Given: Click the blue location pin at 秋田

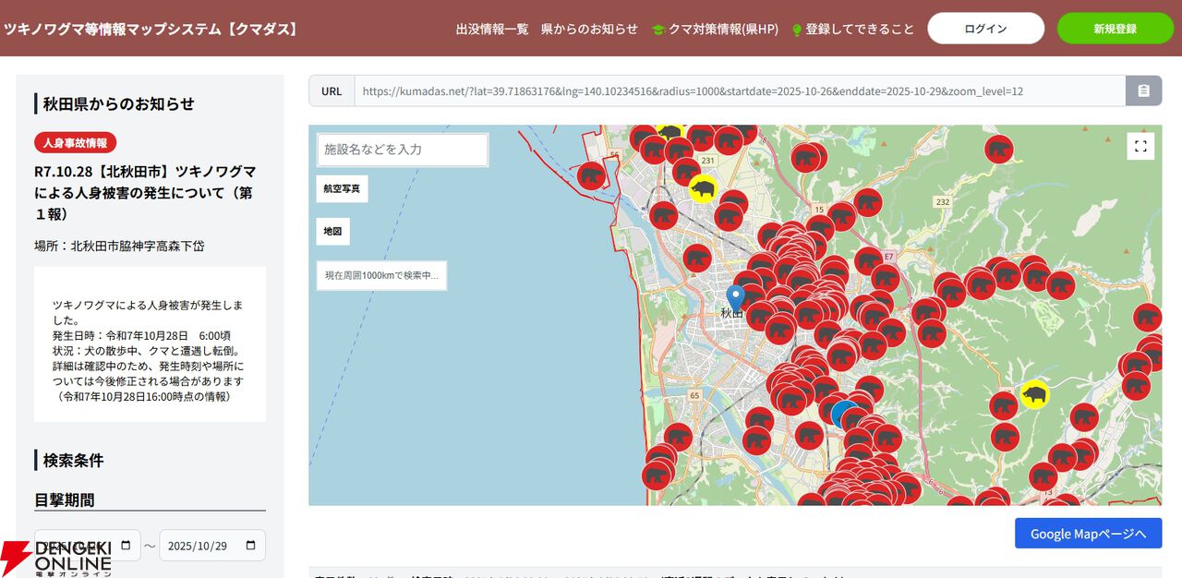Looking at the screenshot, I should click(x=735, y=297).
